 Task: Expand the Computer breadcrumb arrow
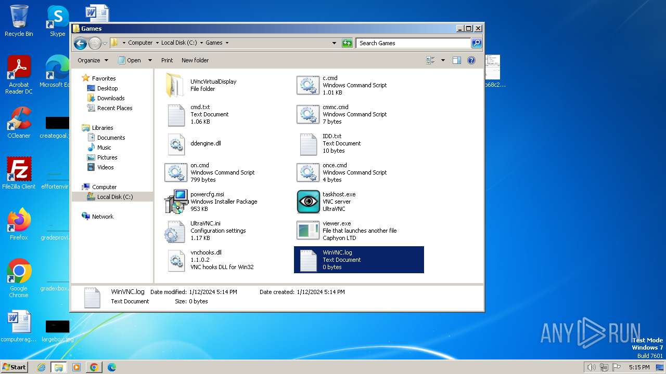click(157, 43)
